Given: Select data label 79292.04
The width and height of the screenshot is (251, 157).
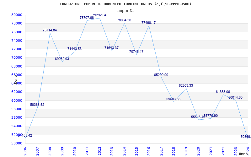Looking at the screenshot, I should coord(99,15).
